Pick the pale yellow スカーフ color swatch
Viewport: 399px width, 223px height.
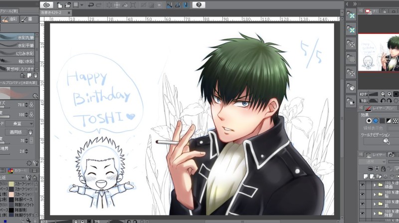pyautogui.click(x=11, y=184)
